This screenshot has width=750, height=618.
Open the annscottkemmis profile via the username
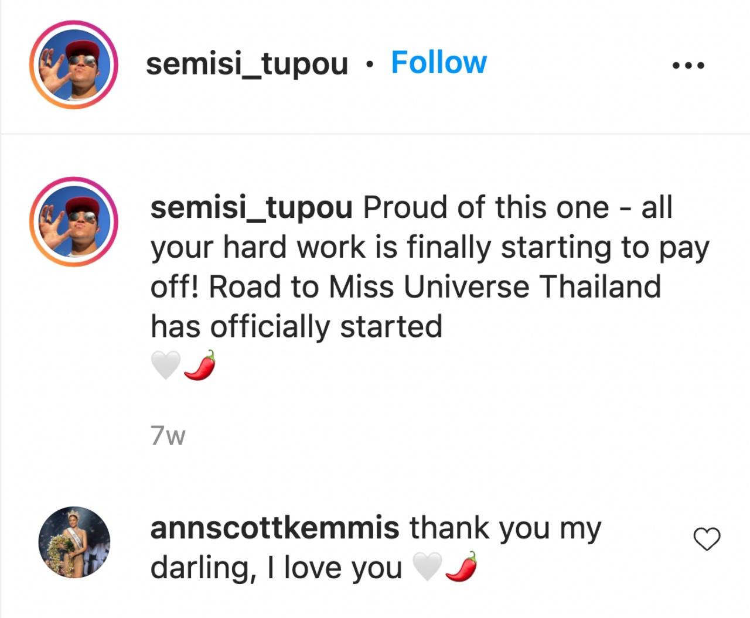[274, 528]
